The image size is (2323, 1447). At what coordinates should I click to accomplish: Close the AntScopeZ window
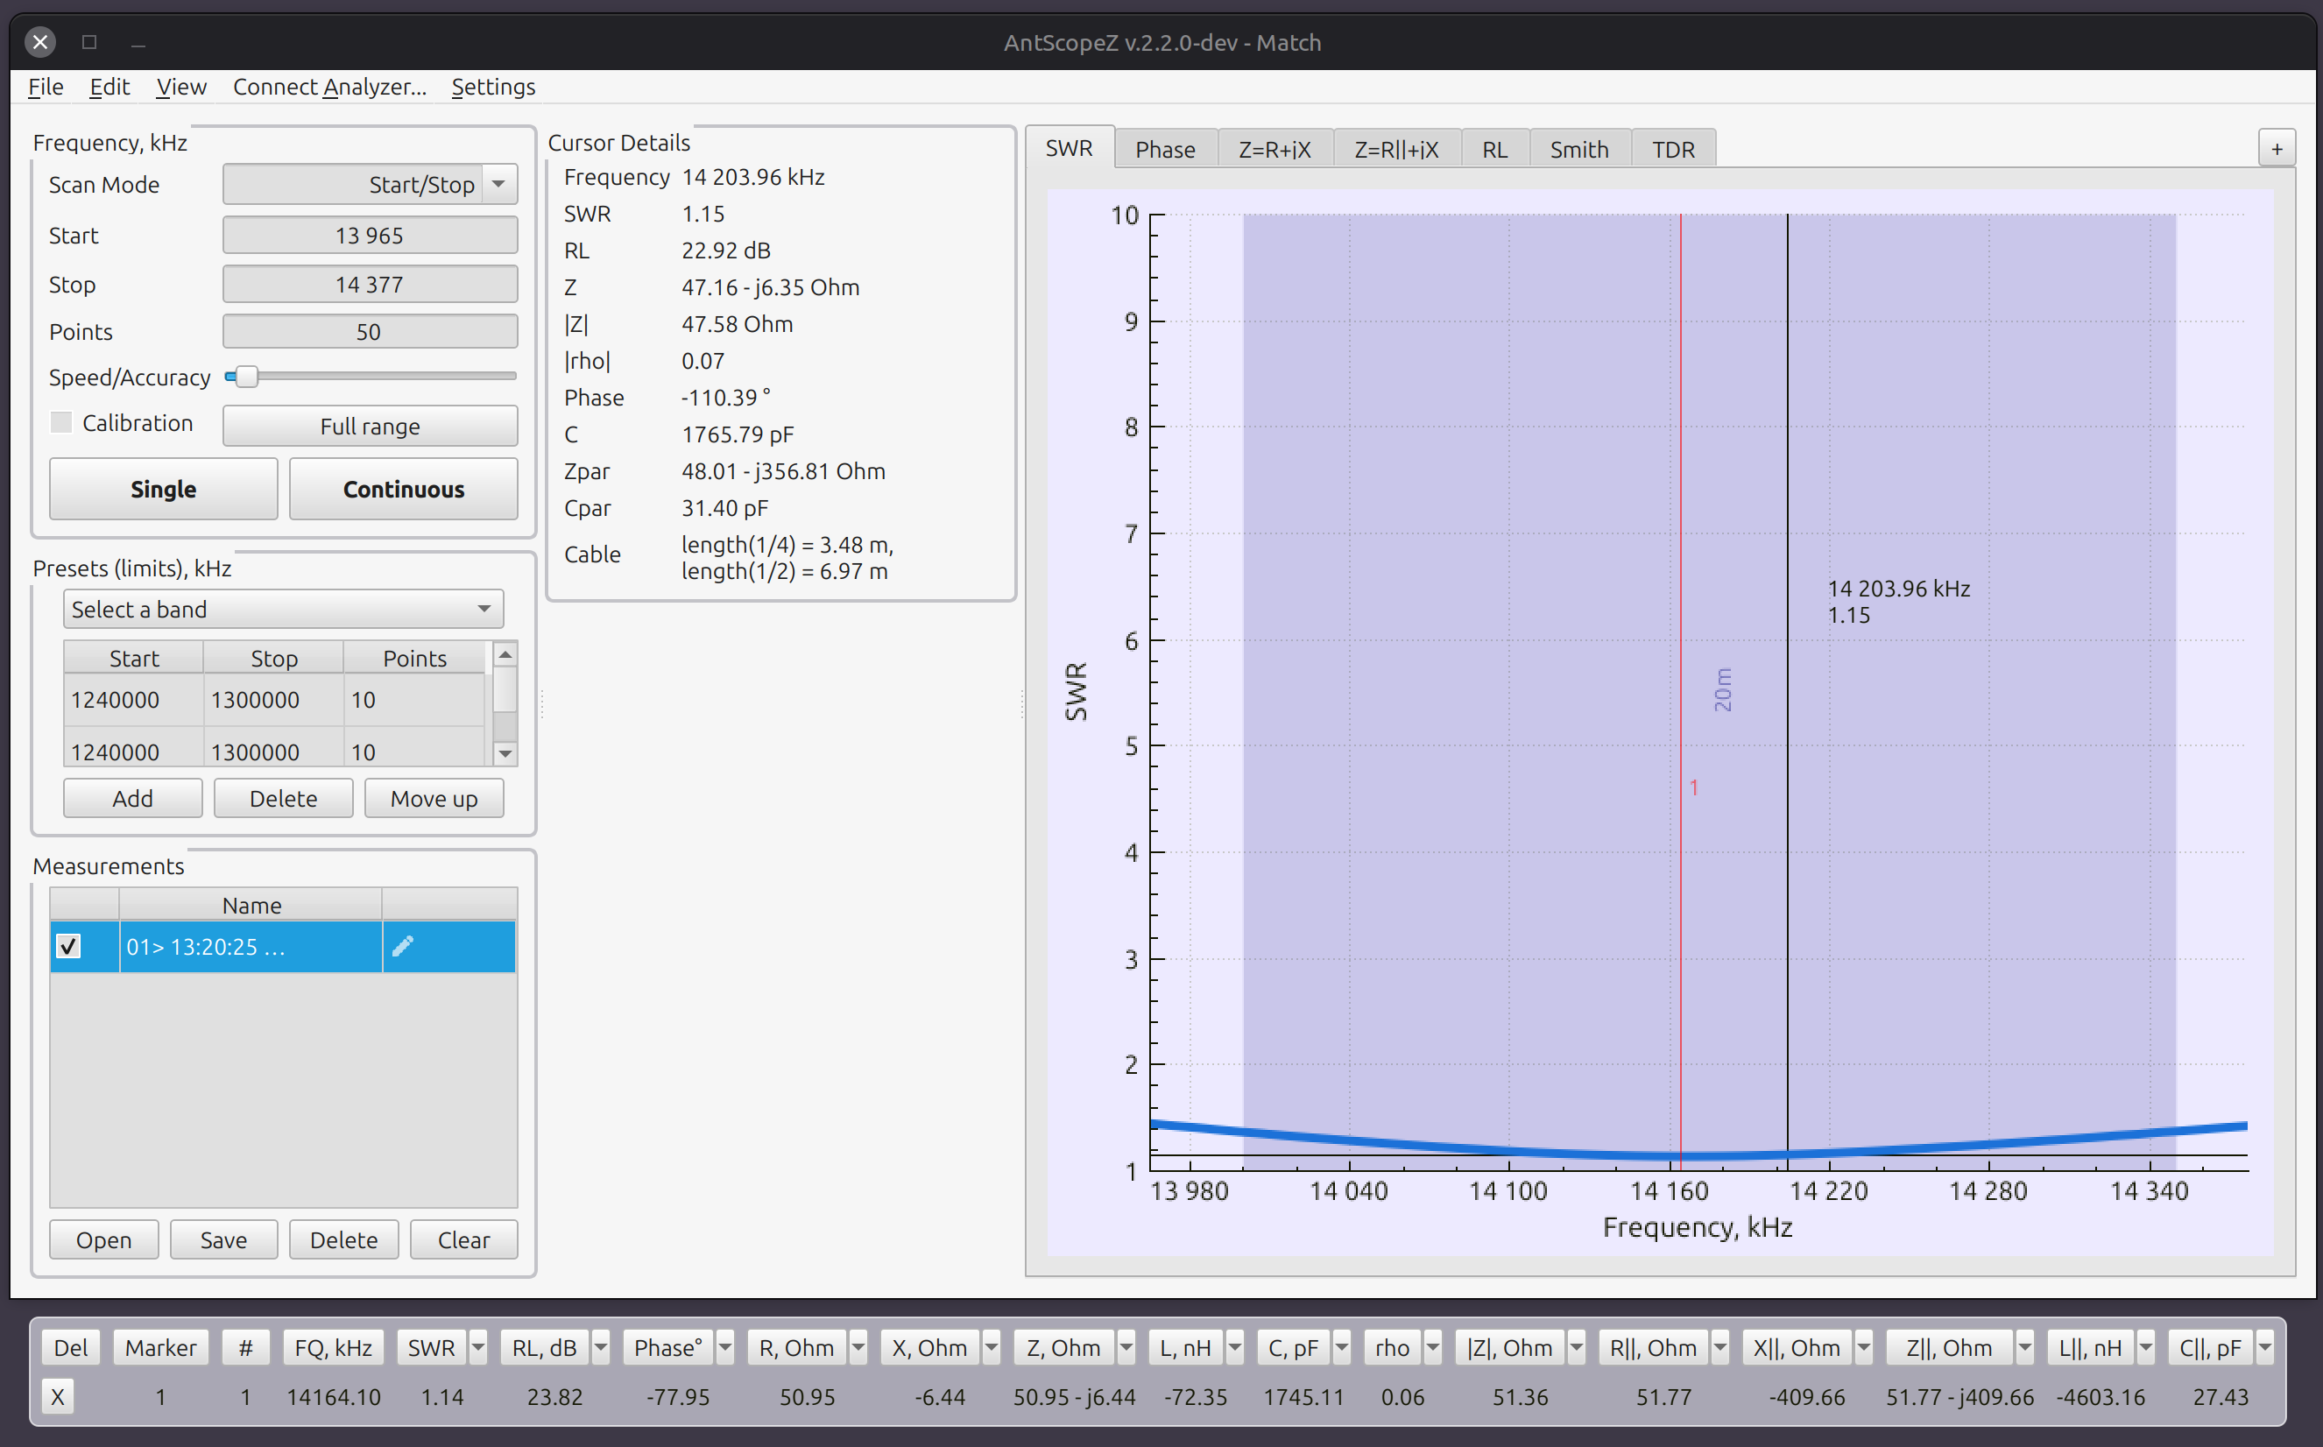[x=40, y=42]
